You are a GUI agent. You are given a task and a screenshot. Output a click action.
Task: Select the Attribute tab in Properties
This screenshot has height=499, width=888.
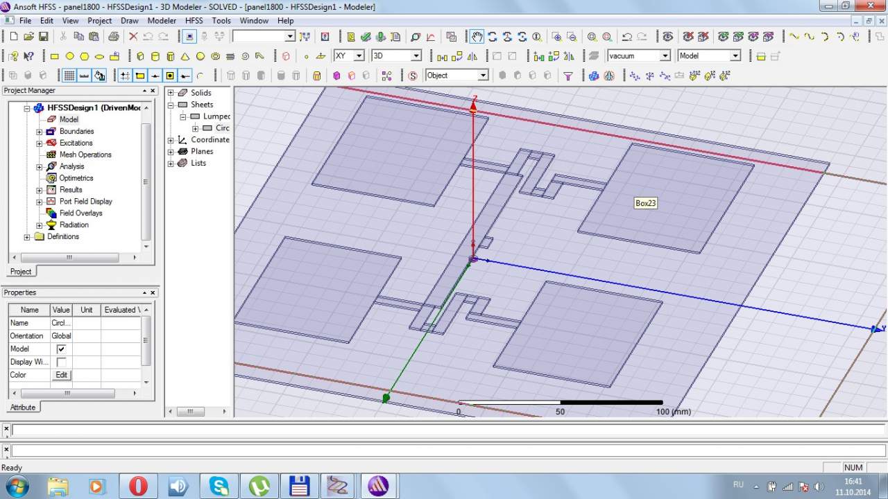click(23, 408)
